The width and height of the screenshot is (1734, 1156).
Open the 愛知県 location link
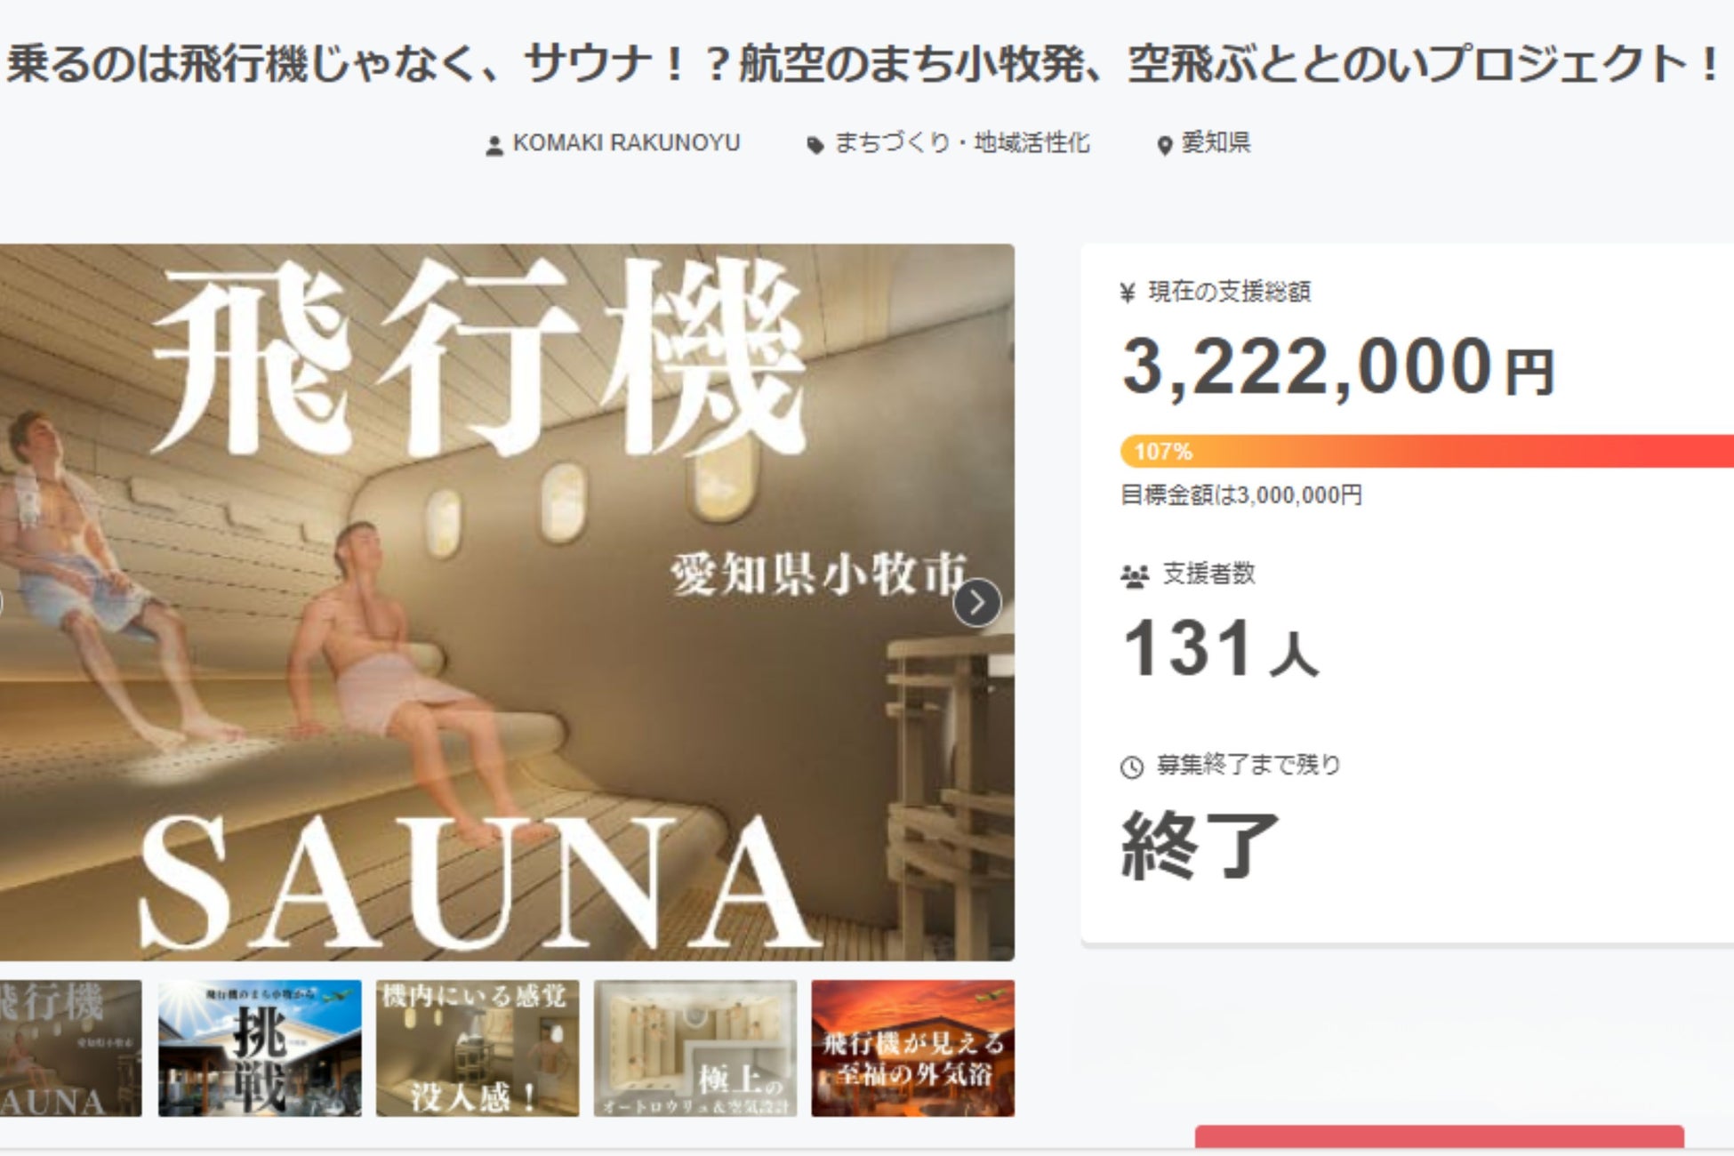pyautogui.click(x=1215, y=143)
